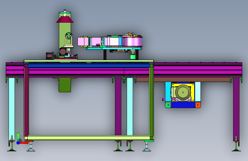Select the far-left light cyan conveyor leg
248x161 pixels.
pos(12,109)
